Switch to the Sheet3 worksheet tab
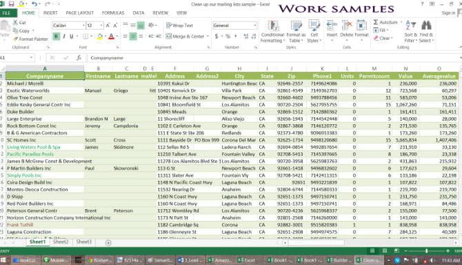 click(83, 242)
